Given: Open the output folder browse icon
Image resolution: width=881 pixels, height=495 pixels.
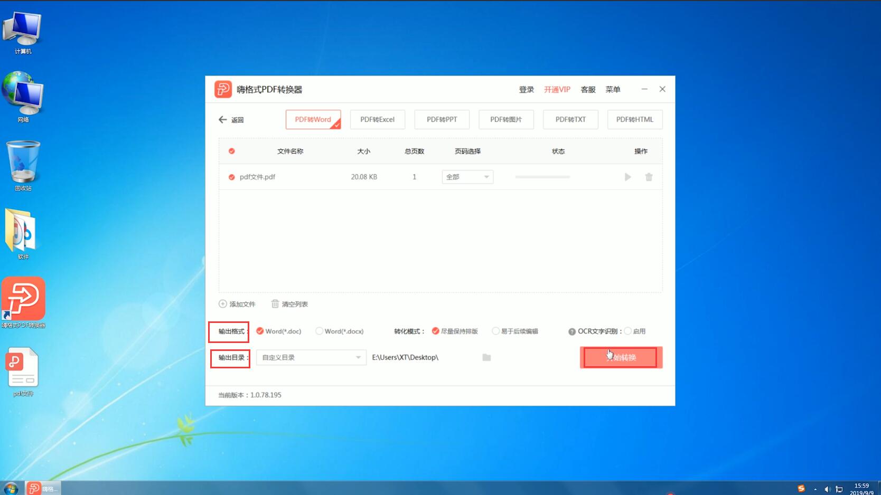Looking at the screenshot, I should [x=486, y=358].
